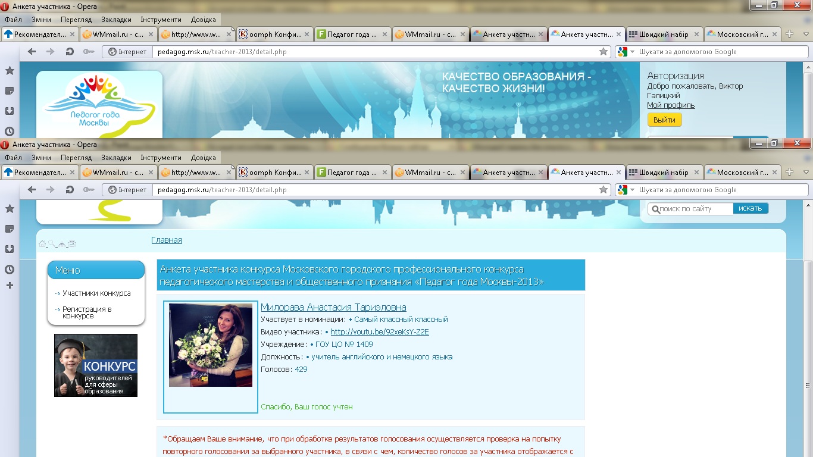813x457 pixels.
Task: Open the Закладки menu in the front window
Action: click(116, 158)
